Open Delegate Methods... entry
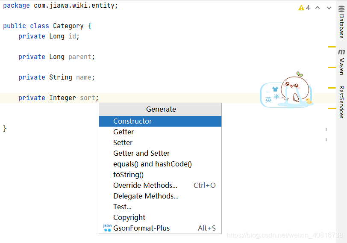The width and height of the screenshot is (347, 243). [x=160, y=196]
